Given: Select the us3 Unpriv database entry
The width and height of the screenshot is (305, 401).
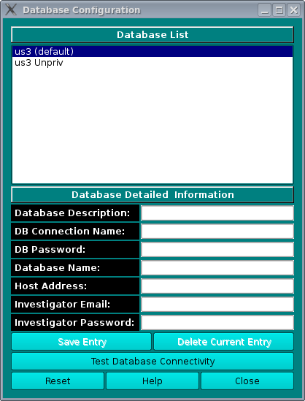Looking at the screenshot, I should tap(152, 63).
